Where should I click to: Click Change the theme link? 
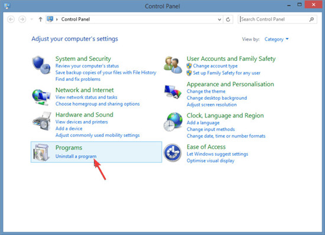pyautogui.click(x=206, y=92)
